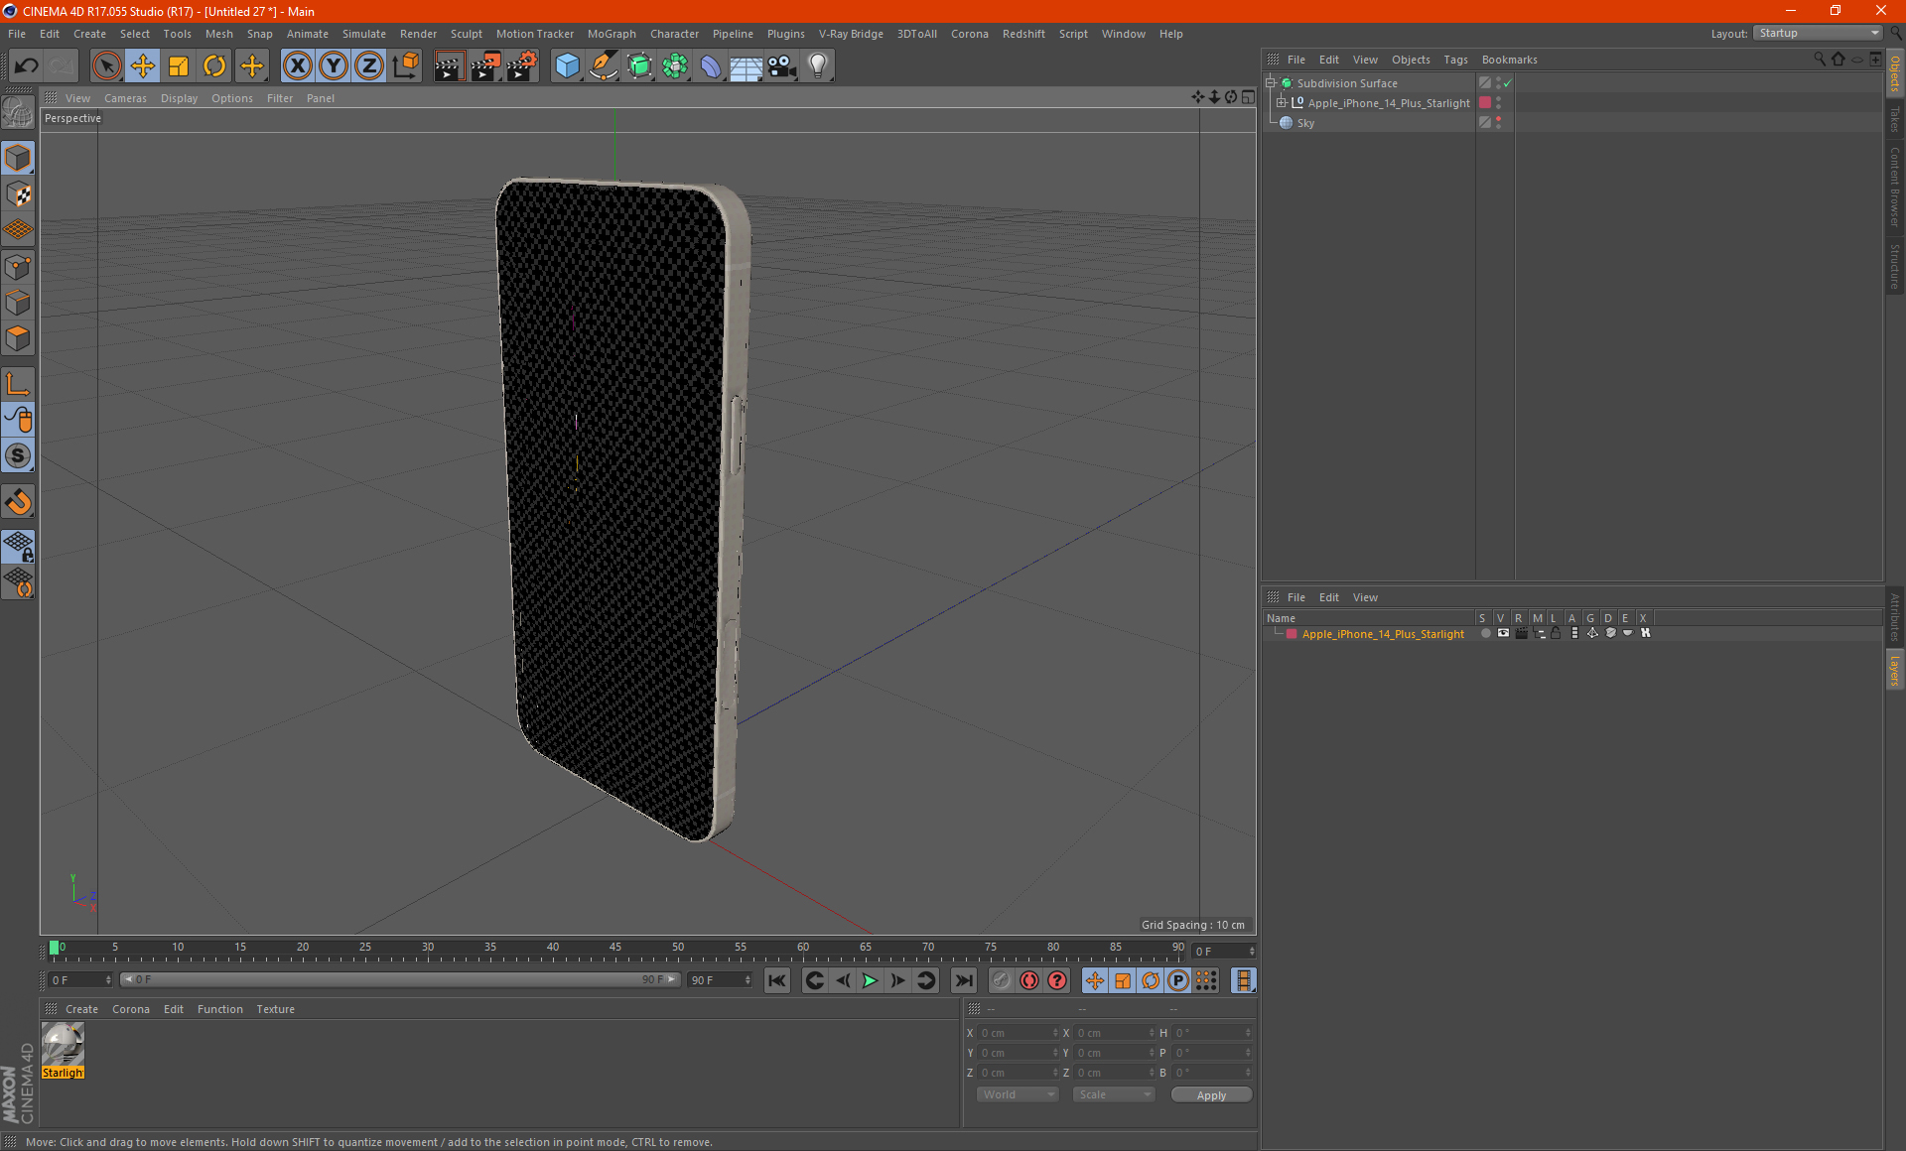Click the Apply coordinates button

(x=1211, y=1095)
